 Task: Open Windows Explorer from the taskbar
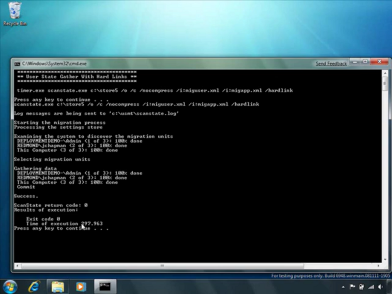pyautogui.click(x=58, y=286)
